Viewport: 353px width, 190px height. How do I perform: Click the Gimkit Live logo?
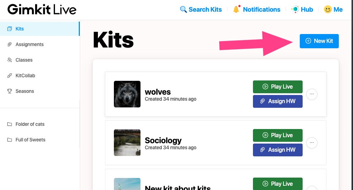point(42,10)
